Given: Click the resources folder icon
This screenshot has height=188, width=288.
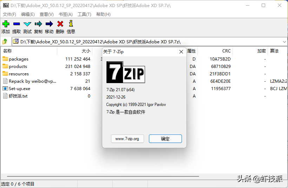Looking at the screenshot, I should (5, 74).
